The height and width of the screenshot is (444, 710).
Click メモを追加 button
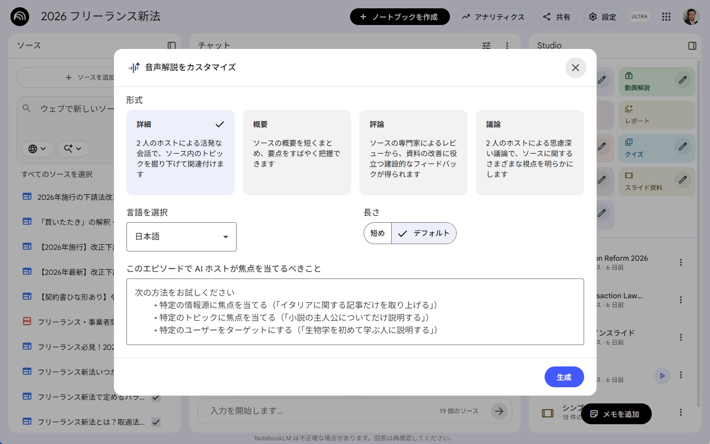tap(616, 414)
